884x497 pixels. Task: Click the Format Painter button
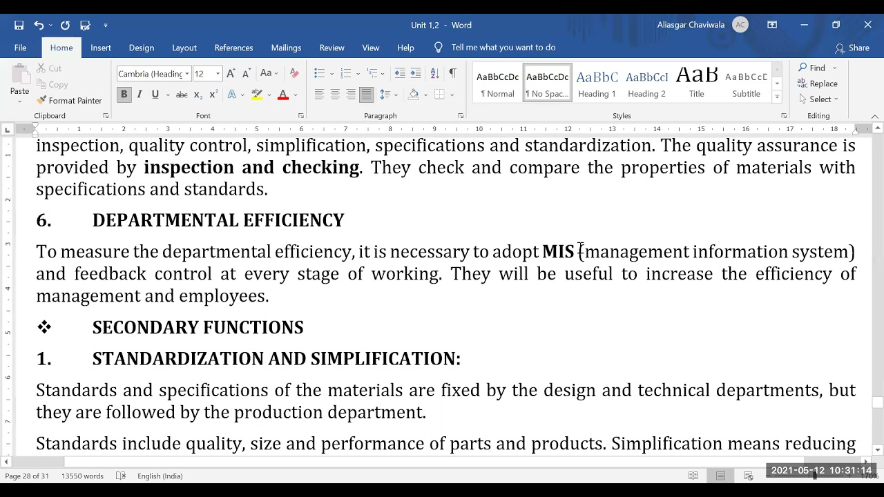[68, 101]
